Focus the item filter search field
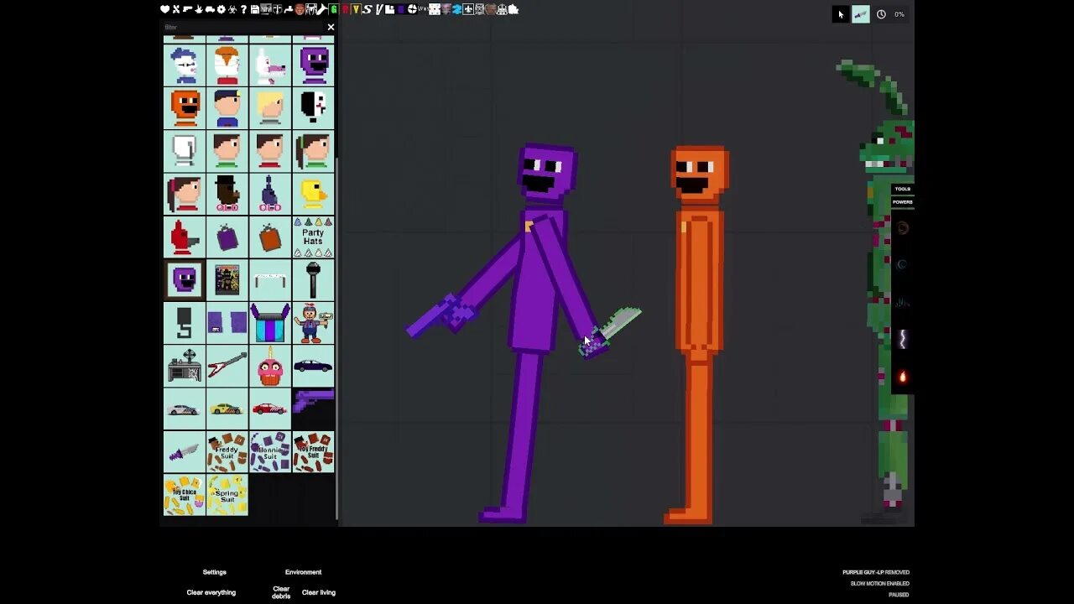 pos(243,28)
